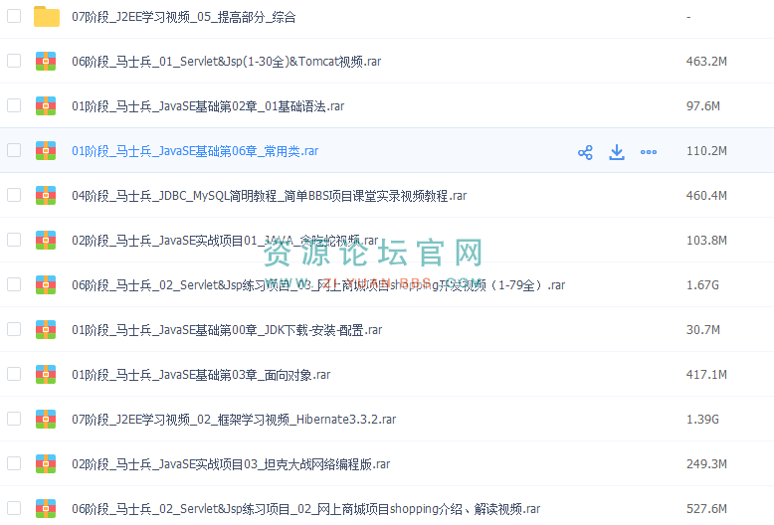Open file 06阶段 Servlet&Jsp练习项目_03 网上商城.rar
The image size is (774, 525).
tap(318, 285)
